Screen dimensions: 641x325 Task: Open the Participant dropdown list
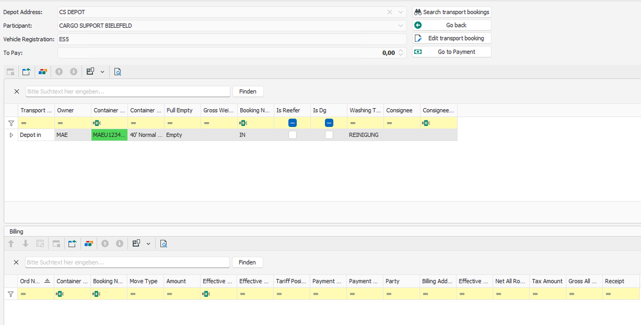coord(401,26)
